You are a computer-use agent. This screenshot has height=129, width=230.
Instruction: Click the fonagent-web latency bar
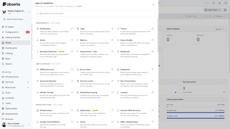click(195, 118)
